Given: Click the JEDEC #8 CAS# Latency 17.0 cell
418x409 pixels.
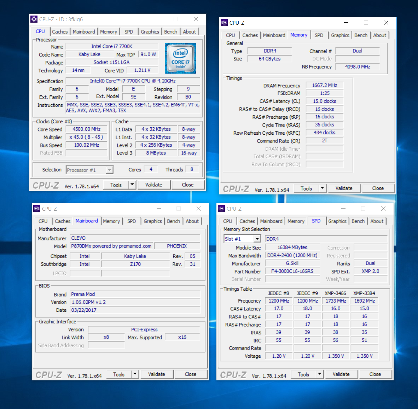Looking at the screenshot, I should click(279, 309).
